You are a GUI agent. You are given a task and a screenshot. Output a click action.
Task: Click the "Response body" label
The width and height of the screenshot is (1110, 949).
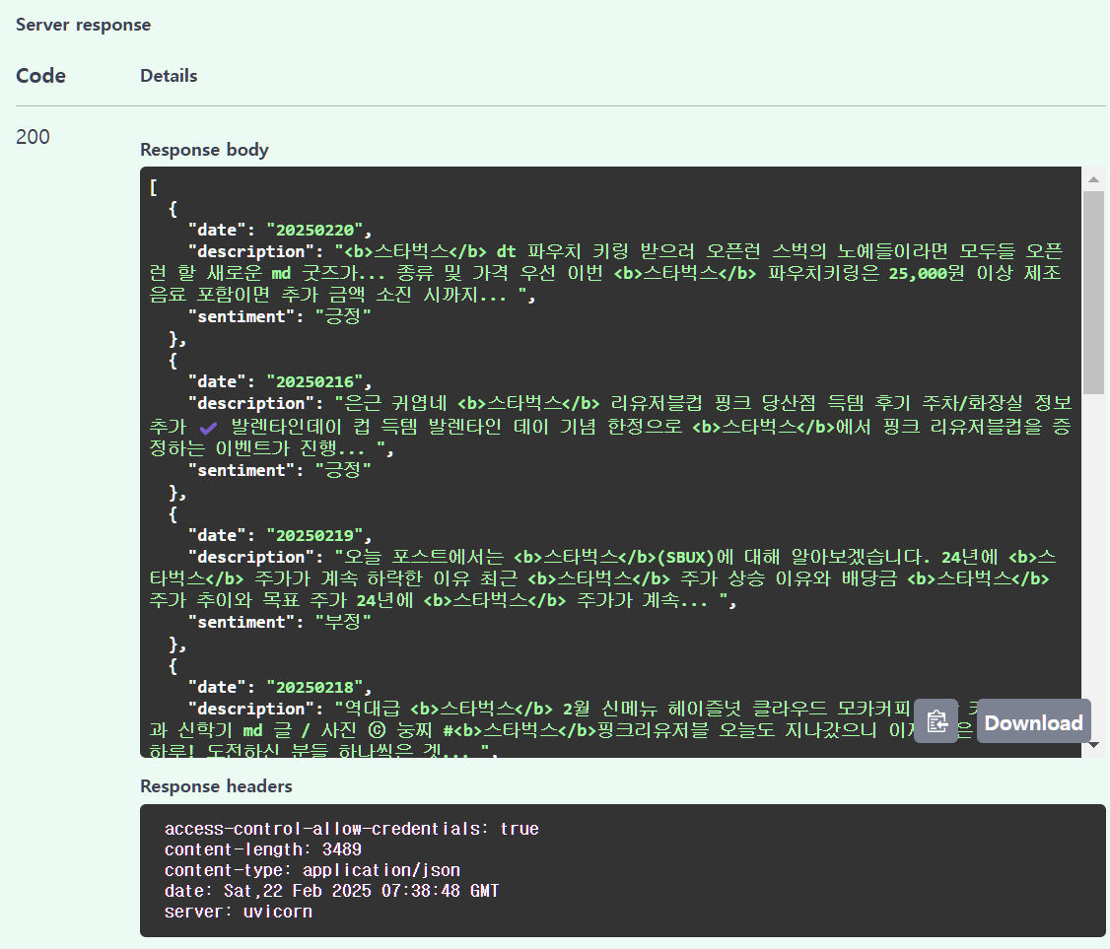point(205,150)
